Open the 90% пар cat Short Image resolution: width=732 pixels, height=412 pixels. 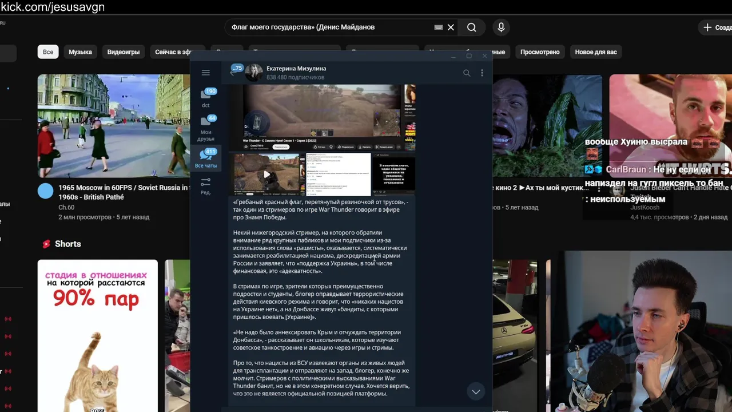pyautogui.click(x=97, y=336)
